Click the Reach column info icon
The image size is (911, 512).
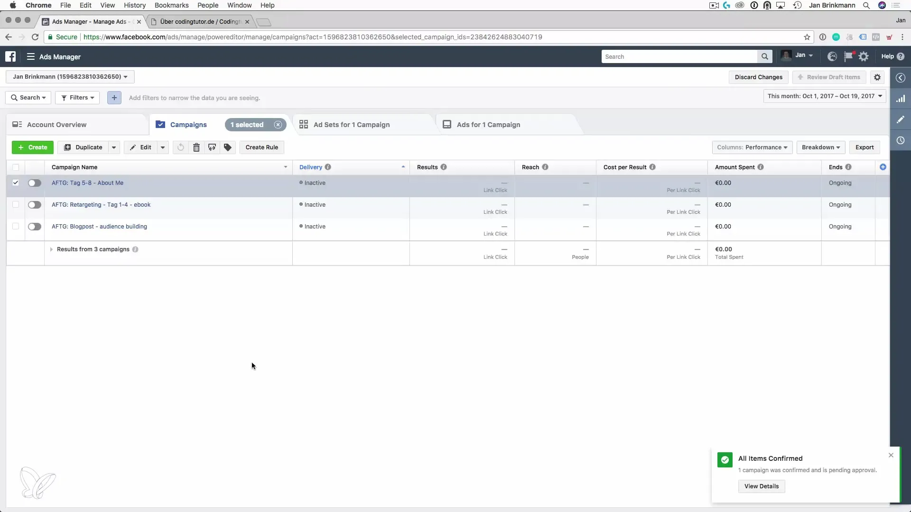(x=545, y=167)
